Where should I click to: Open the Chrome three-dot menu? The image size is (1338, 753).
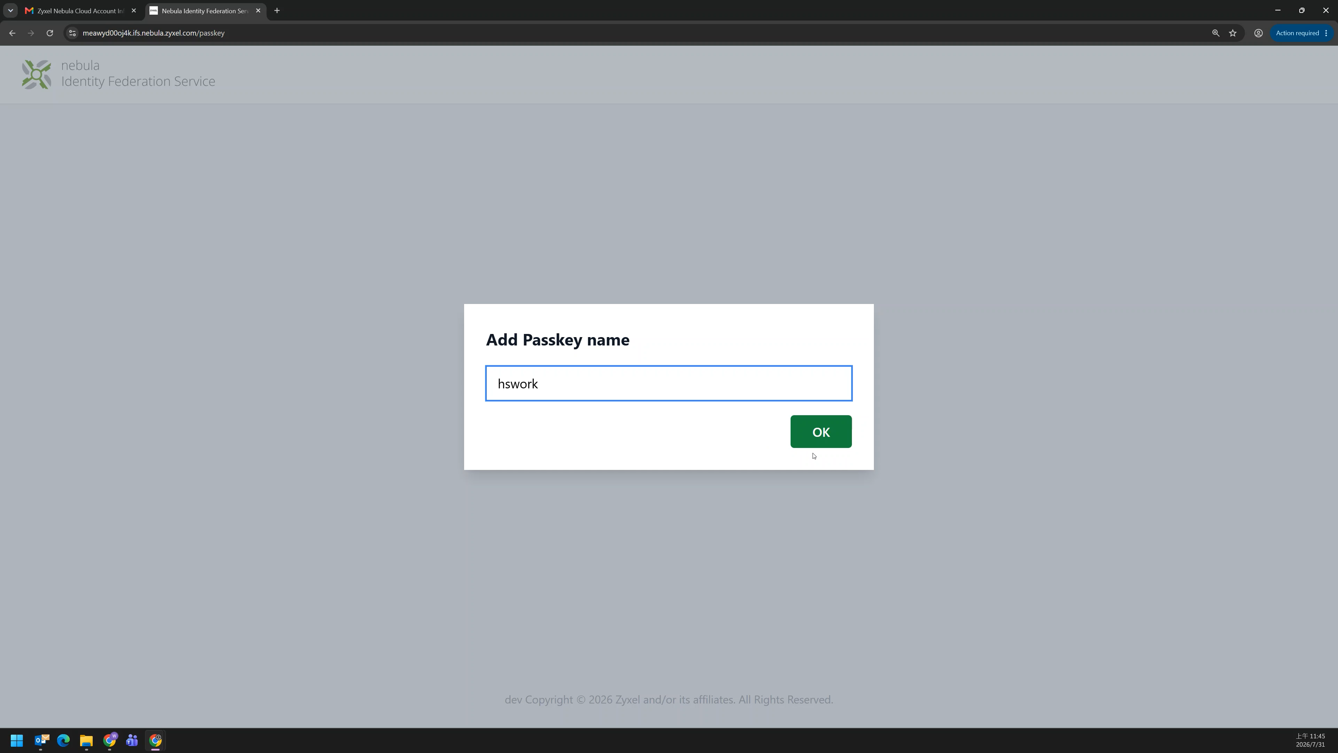(x=1326, y=33)
